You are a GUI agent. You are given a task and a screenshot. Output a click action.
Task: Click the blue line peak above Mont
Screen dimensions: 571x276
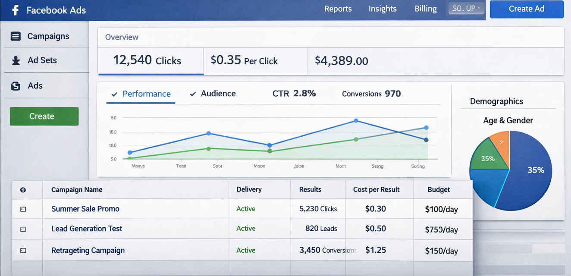tap(356, 121)
